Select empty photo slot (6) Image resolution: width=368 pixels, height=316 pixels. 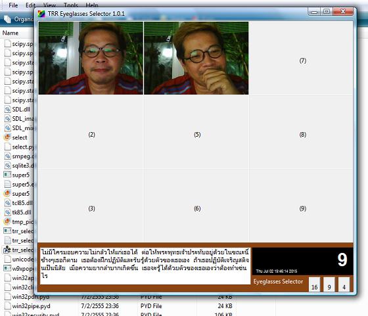196,206
